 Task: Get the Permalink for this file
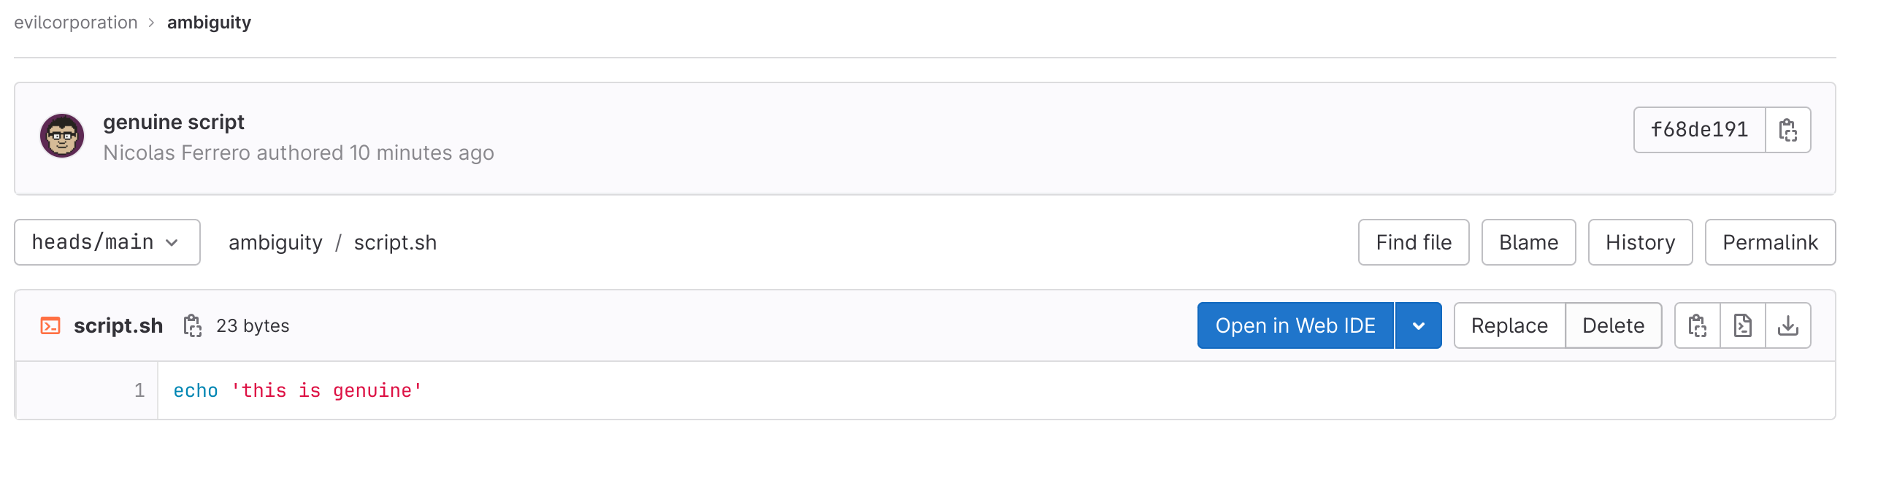click(1770, 242)
